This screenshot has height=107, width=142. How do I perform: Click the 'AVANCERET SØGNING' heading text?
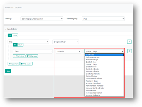pyautogui.click(x=14, y=8)
